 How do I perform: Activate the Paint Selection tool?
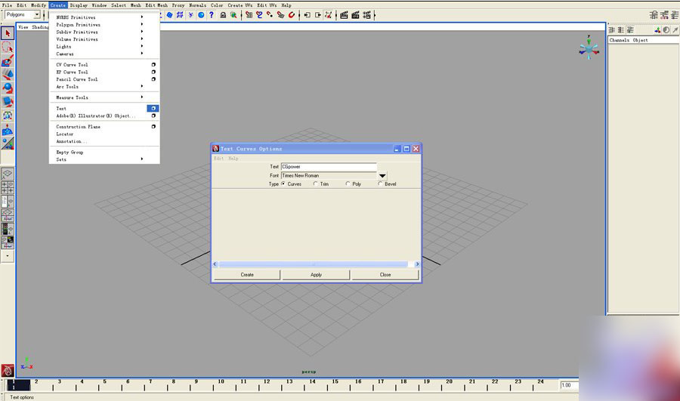pyautogui.click(x=8, y=60)
